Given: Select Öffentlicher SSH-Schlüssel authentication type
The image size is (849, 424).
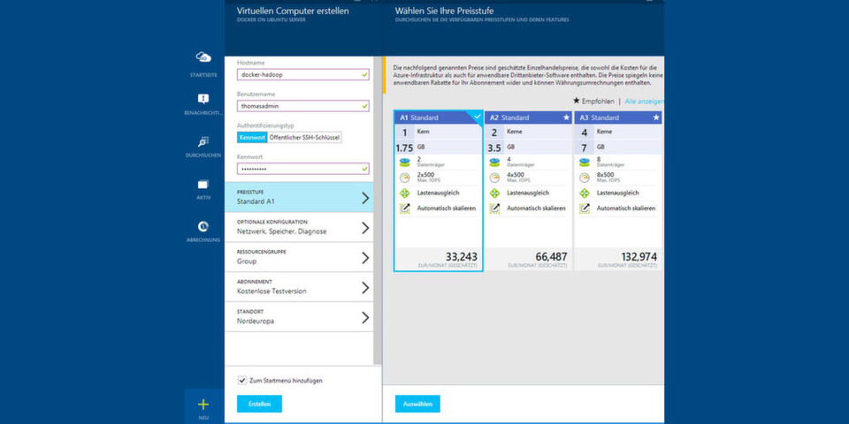Looking at the screenshot, I should click(x=305, y=138).
